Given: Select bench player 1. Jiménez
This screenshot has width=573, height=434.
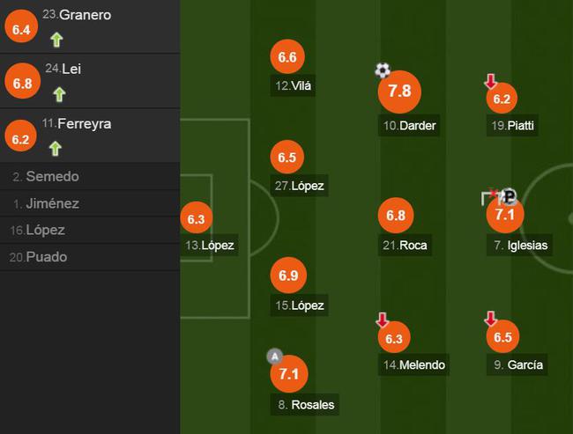Looking at the screenshot, I should click(x=90, y=203).
